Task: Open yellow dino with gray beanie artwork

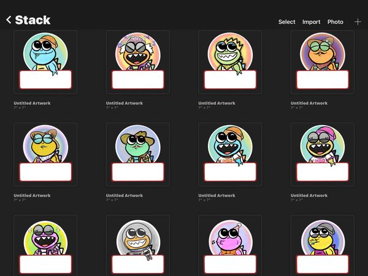Action: (x=323, y=245)
